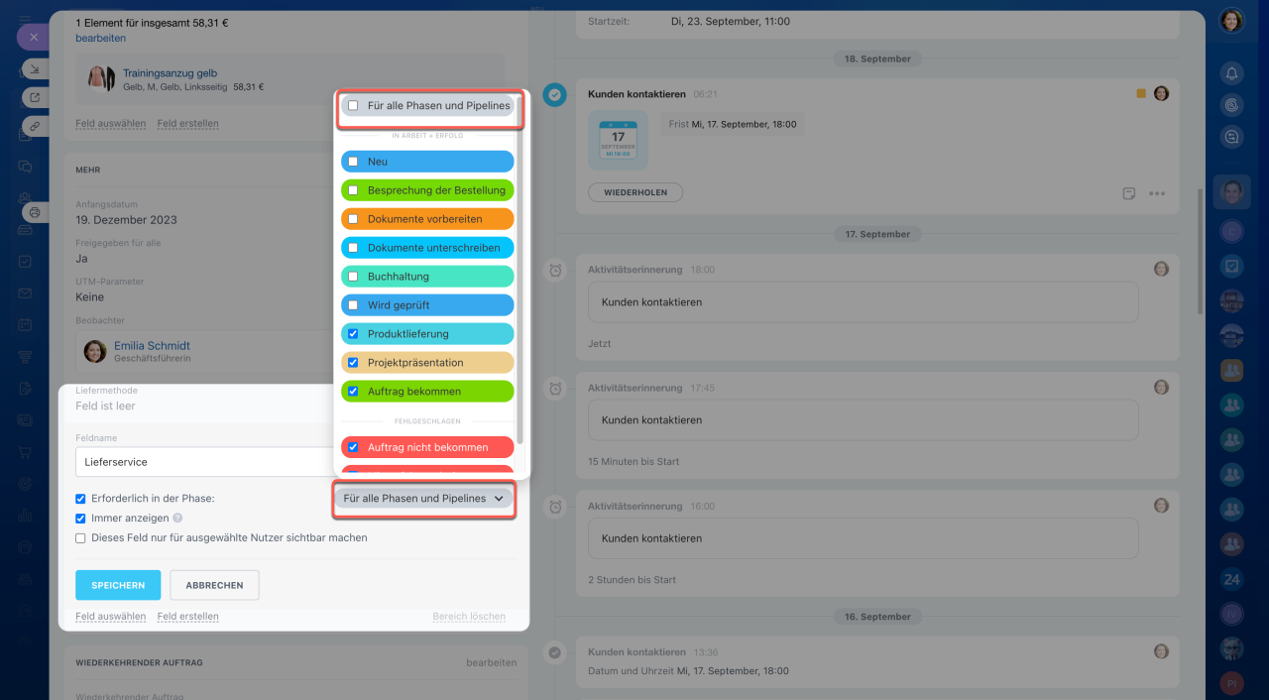The height and width of the screenshot is (700, 1269).
Task: Click the grey checkmark icon beside 13:36 activity
Action: coord(555,652)
